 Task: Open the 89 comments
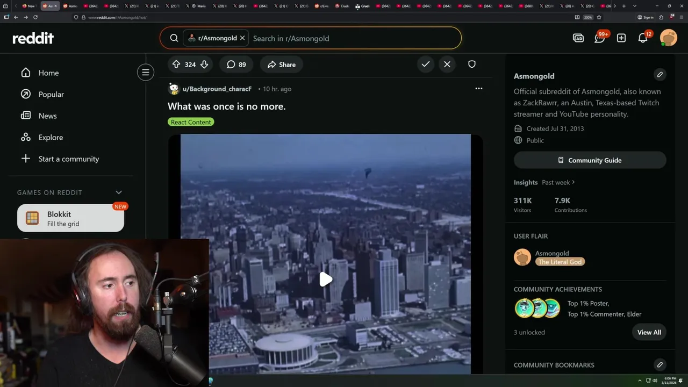pyautogui.click(x=236, y=64)
